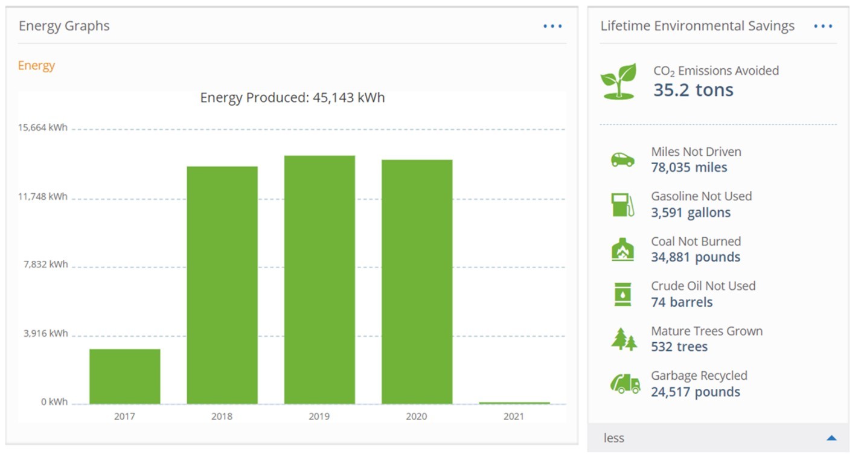Click the '15,664 kWh' axis label

click(43, 128)
